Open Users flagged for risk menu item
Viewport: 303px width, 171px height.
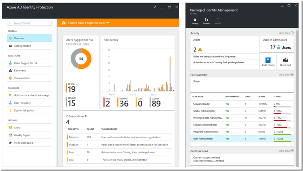[x=29, y=63]
